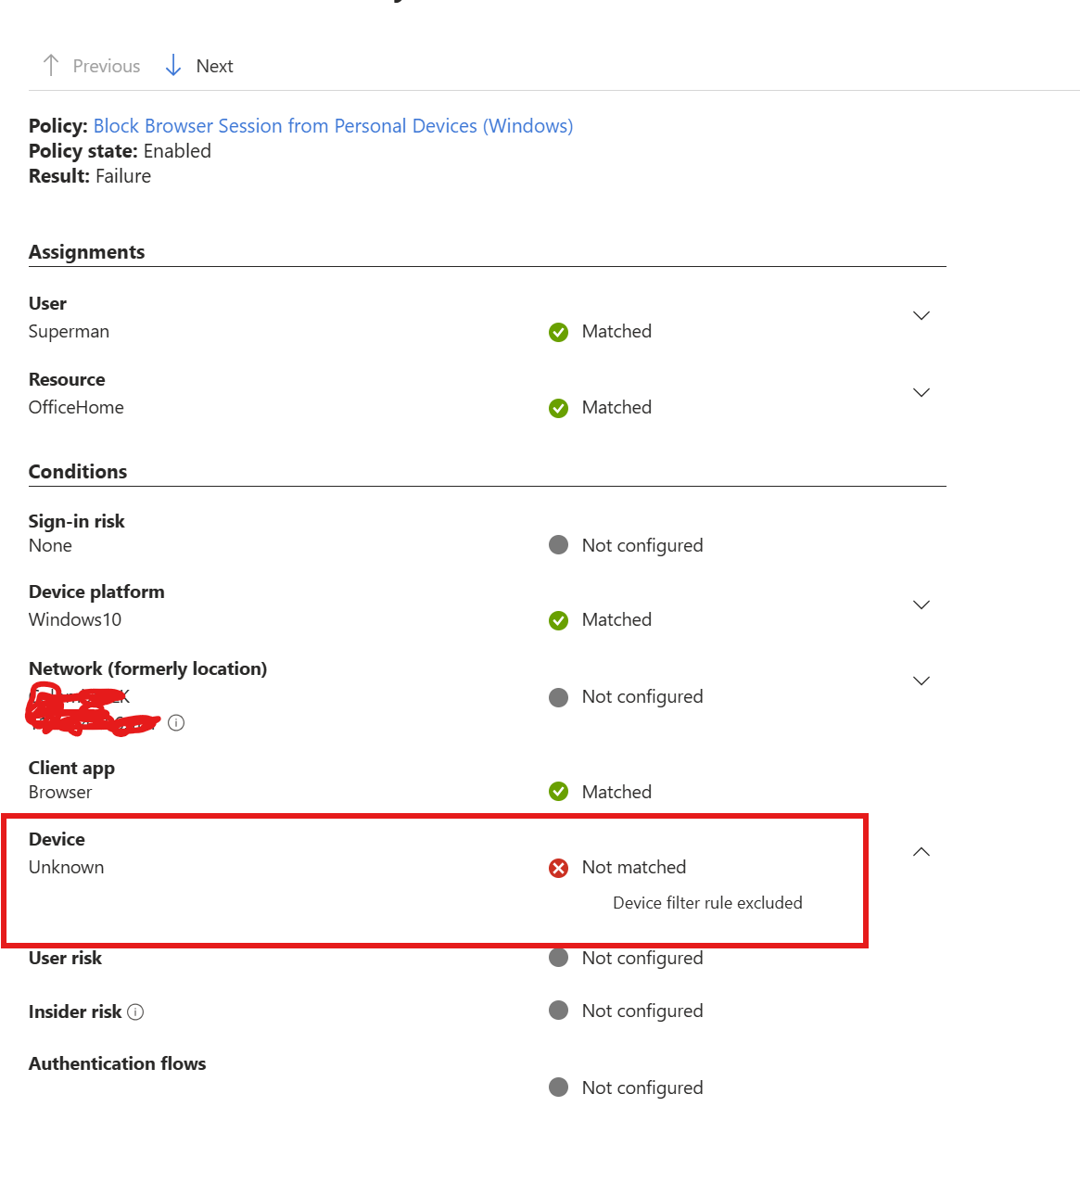Click the Network gray status dot
Viewport: 1080px width, 1183px height.
(558, 697)
